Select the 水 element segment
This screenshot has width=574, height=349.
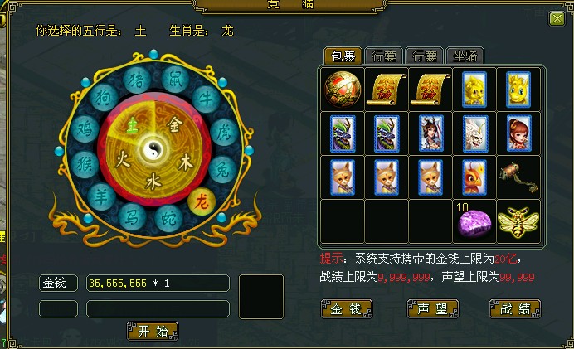[153, 182]
